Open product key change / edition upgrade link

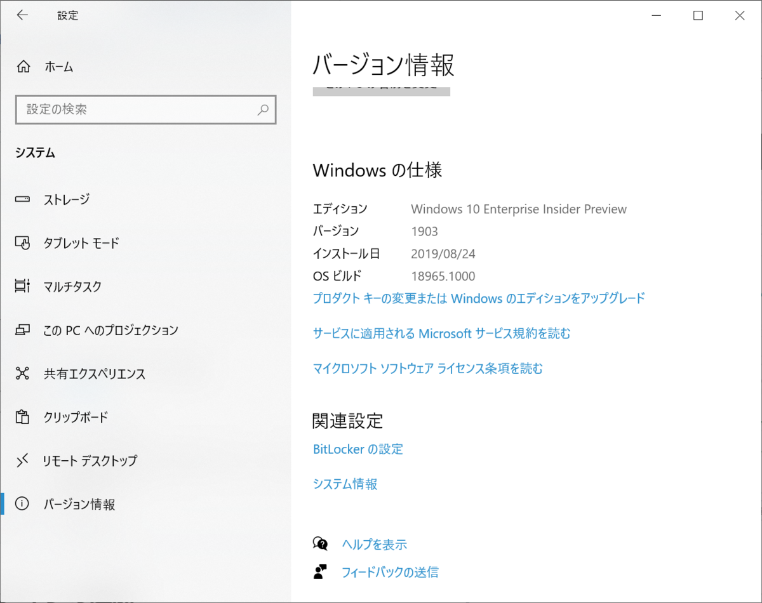(x=479, y=298)
